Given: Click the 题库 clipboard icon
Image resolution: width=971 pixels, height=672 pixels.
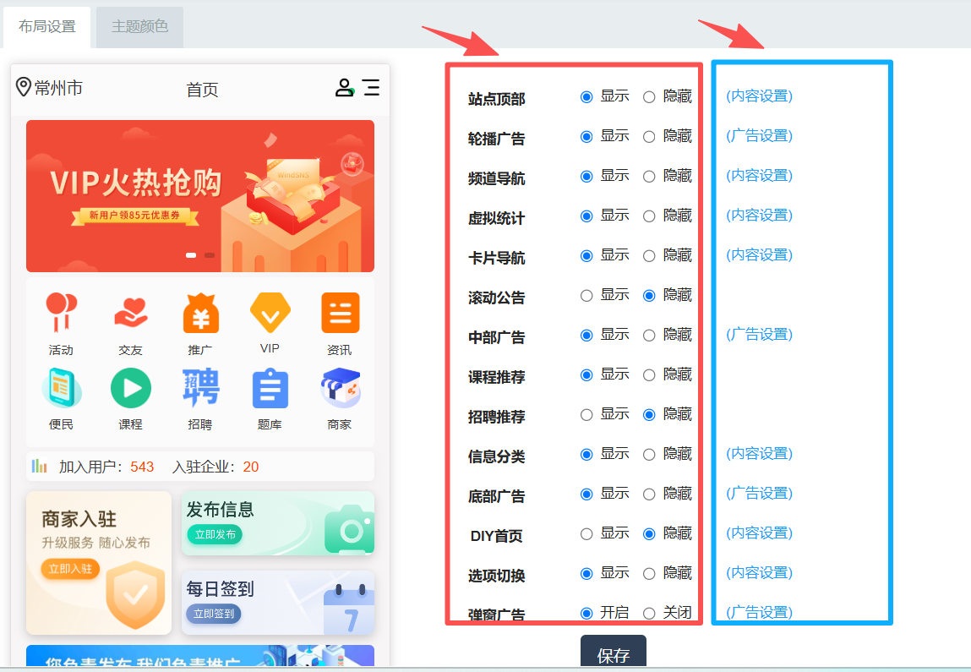Looking at the screenshot, I should pyautogui.click(x=270, y=389).
